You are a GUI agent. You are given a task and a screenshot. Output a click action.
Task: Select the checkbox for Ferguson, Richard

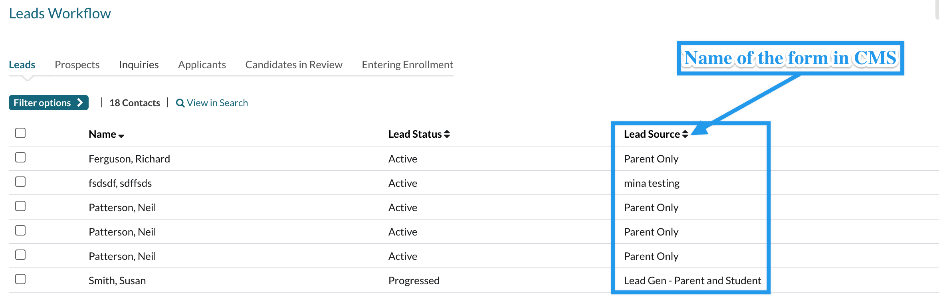tap(20, 157)
